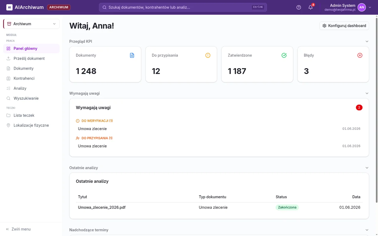
Task: Click the double-chevron Zwiń menu icon
Action: (x=7, y=229)
